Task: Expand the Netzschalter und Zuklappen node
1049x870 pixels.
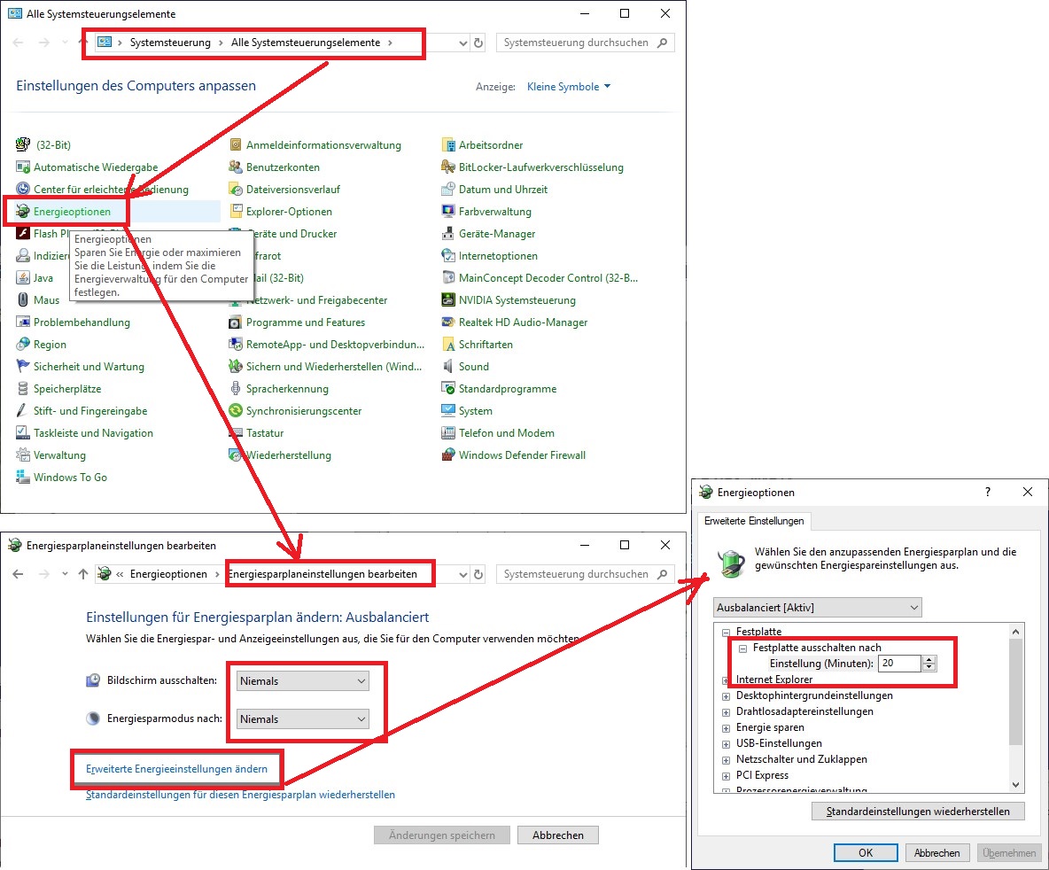Action: click(726, 760)
